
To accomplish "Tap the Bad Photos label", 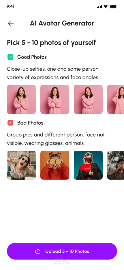I will pos(30,123).
